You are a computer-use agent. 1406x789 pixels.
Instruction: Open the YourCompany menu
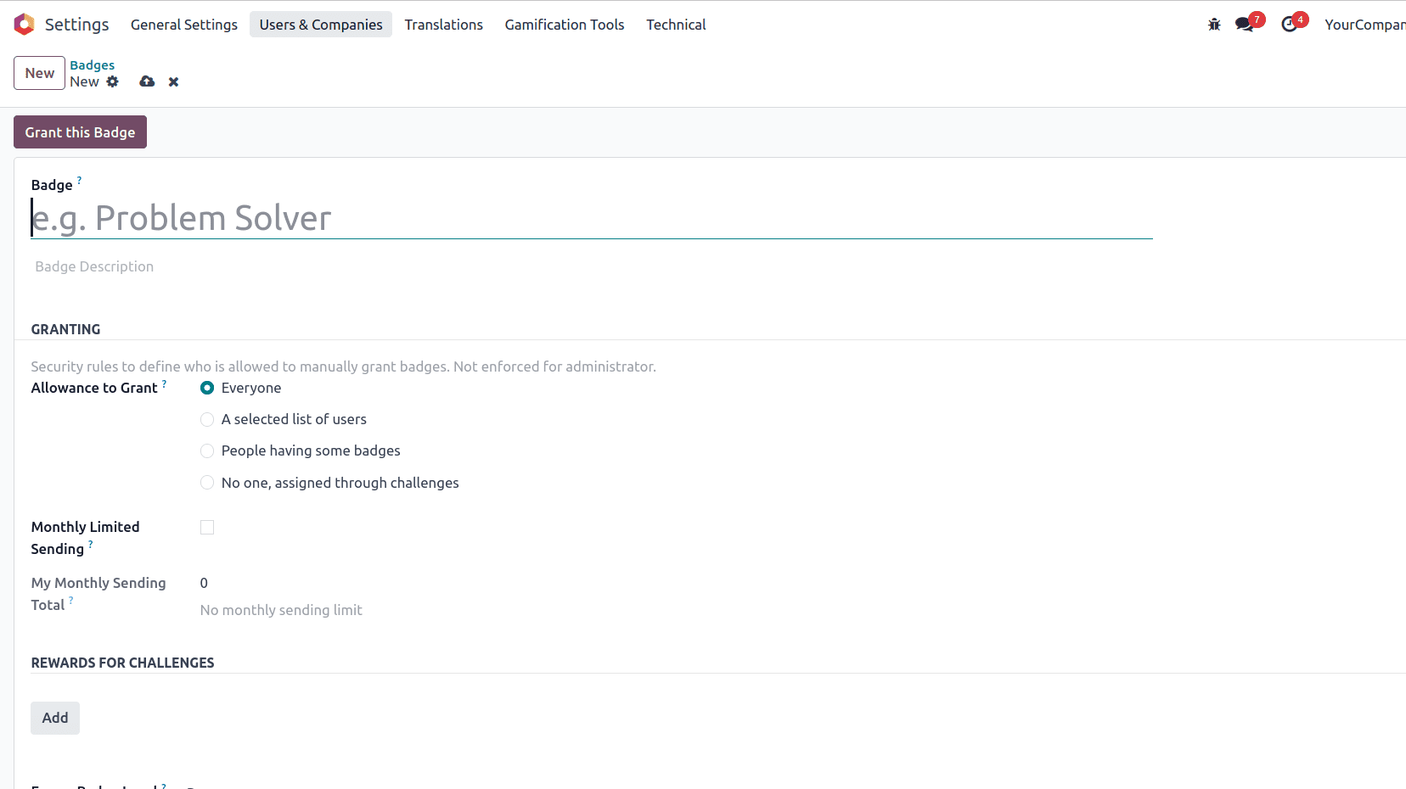(1363, 25)
